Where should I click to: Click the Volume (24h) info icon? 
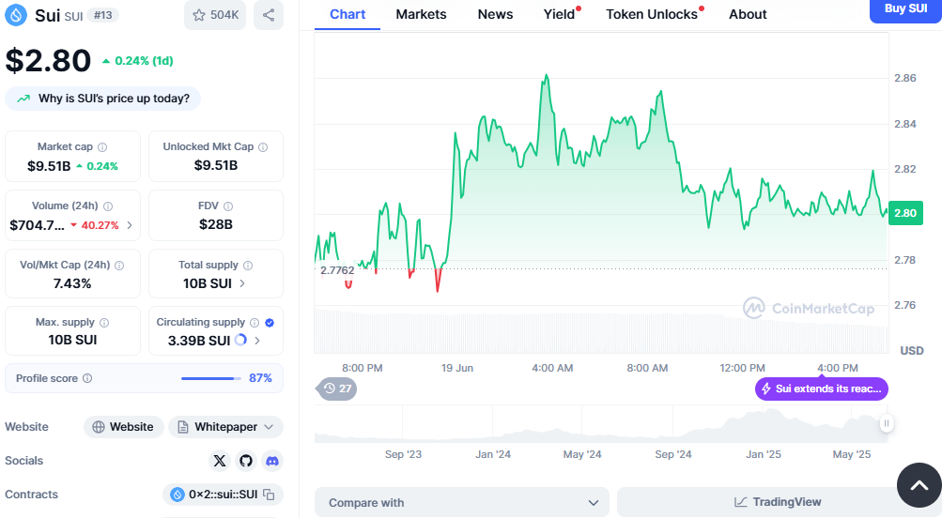108,206
